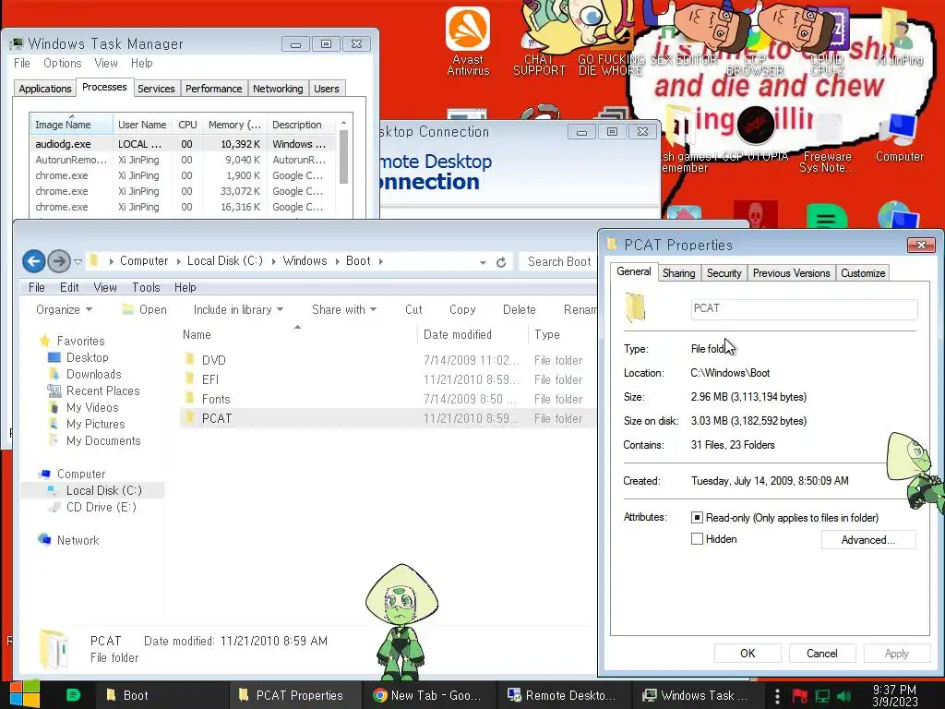Viewport: 945px width, 709px height.
Task: Click the Search Boot field
Action: [558, 261]
